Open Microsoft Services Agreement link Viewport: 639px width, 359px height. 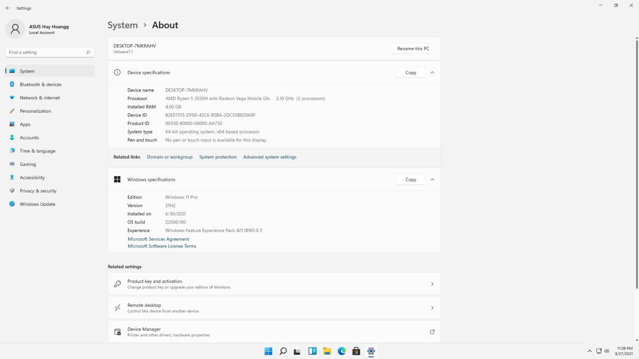[x=159, y=239]
